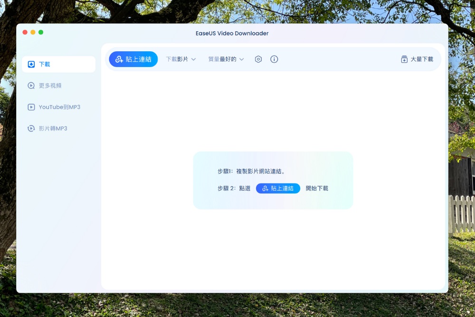The width and height of the screenshot is (475, 317).
Task: Click the EaseUS Video Downloader window title
Action: click(x=232, y=33)
